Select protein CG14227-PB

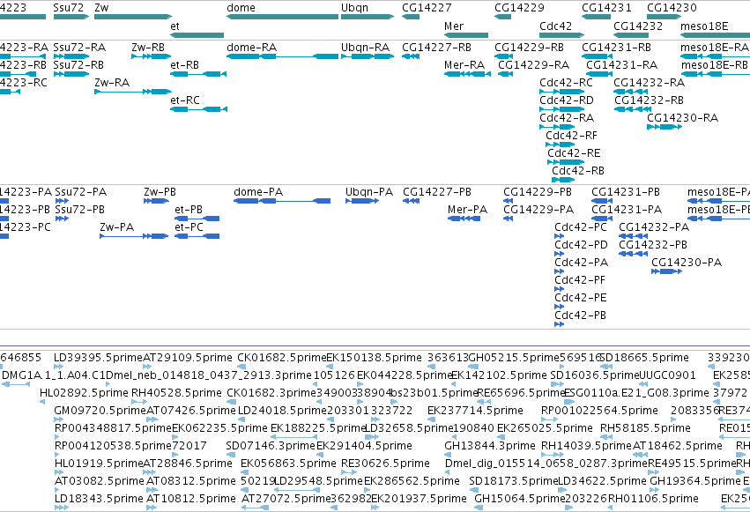(x=411, y=201)
